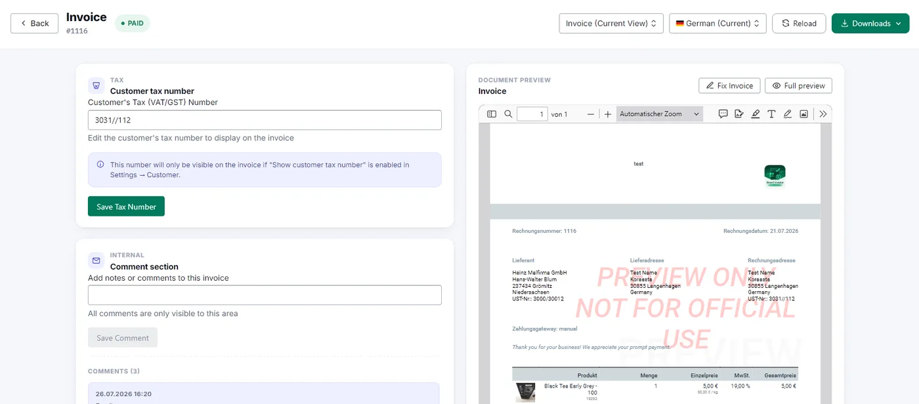Viewport: 919px width, 404px height.
Task: Go back with the Back button
Action: [x=34, y=23]
